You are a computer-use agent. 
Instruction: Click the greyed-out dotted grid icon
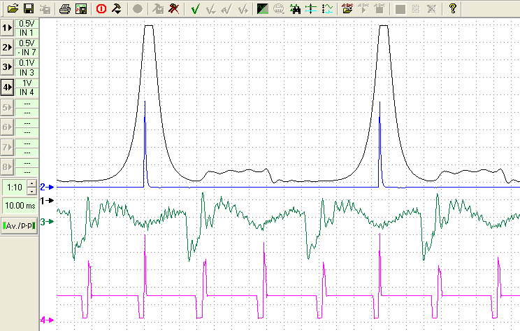(416, 8)
